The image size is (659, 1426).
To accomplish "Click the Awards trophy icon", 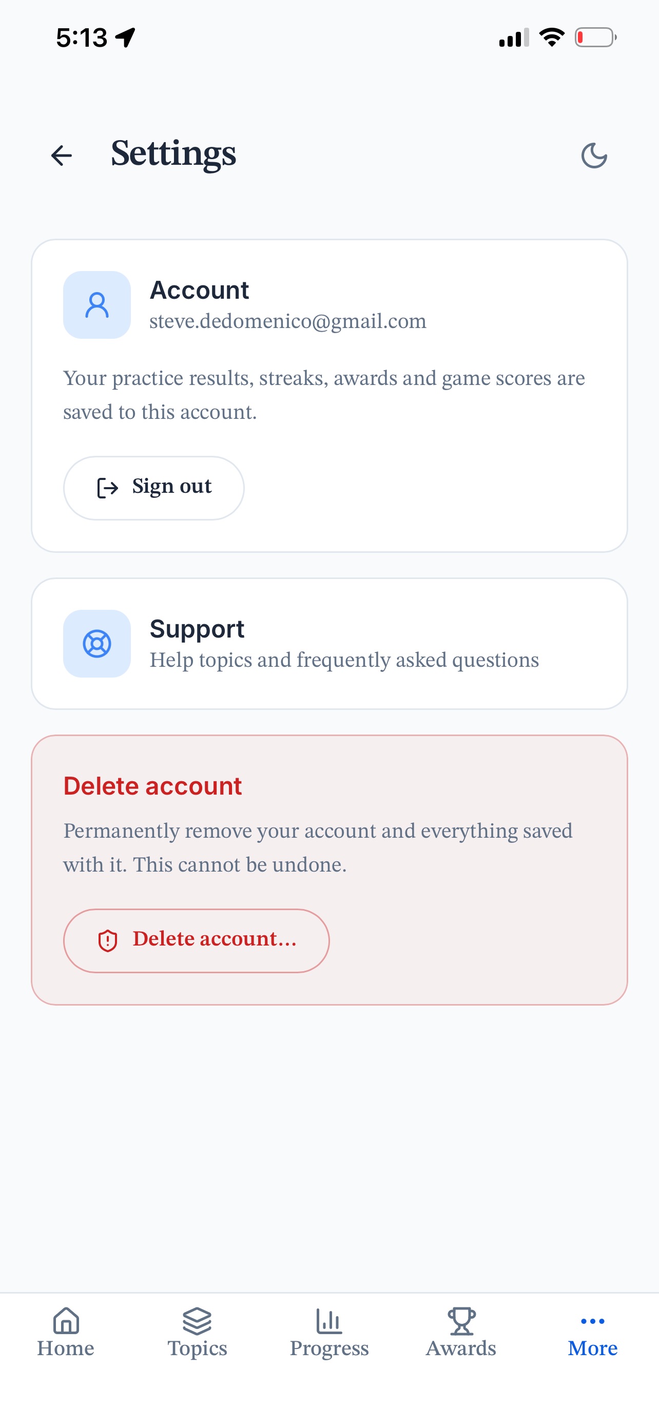I will click(461, 1321).
